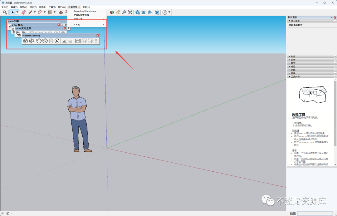This screenshot has height=216, width=337.
Task: Open the 绘图(R) menu
Action: (x=42, y=7)
